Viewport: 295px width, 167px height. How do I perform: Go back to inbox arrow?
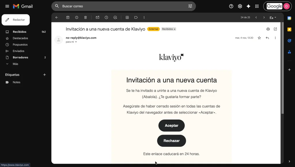[x=57, y=18]
